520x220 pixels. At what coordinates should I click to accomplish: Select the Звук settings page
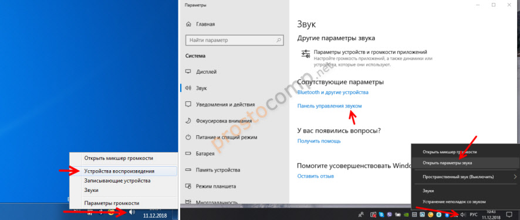coord(235,88)
